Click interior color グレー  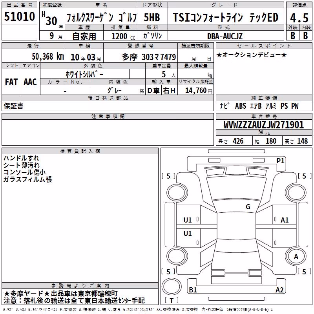click(x=115, y=90)
